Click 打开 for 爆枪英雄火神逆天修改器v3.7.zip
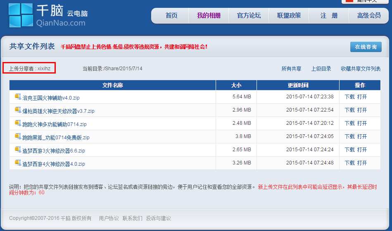Viewport: 392px width, 231px height. click(x=362, y=110)
